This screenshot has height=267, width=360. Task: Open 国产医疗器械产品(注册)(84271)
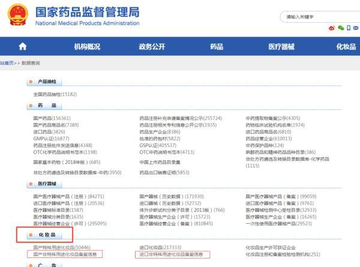tap(68, 197)
